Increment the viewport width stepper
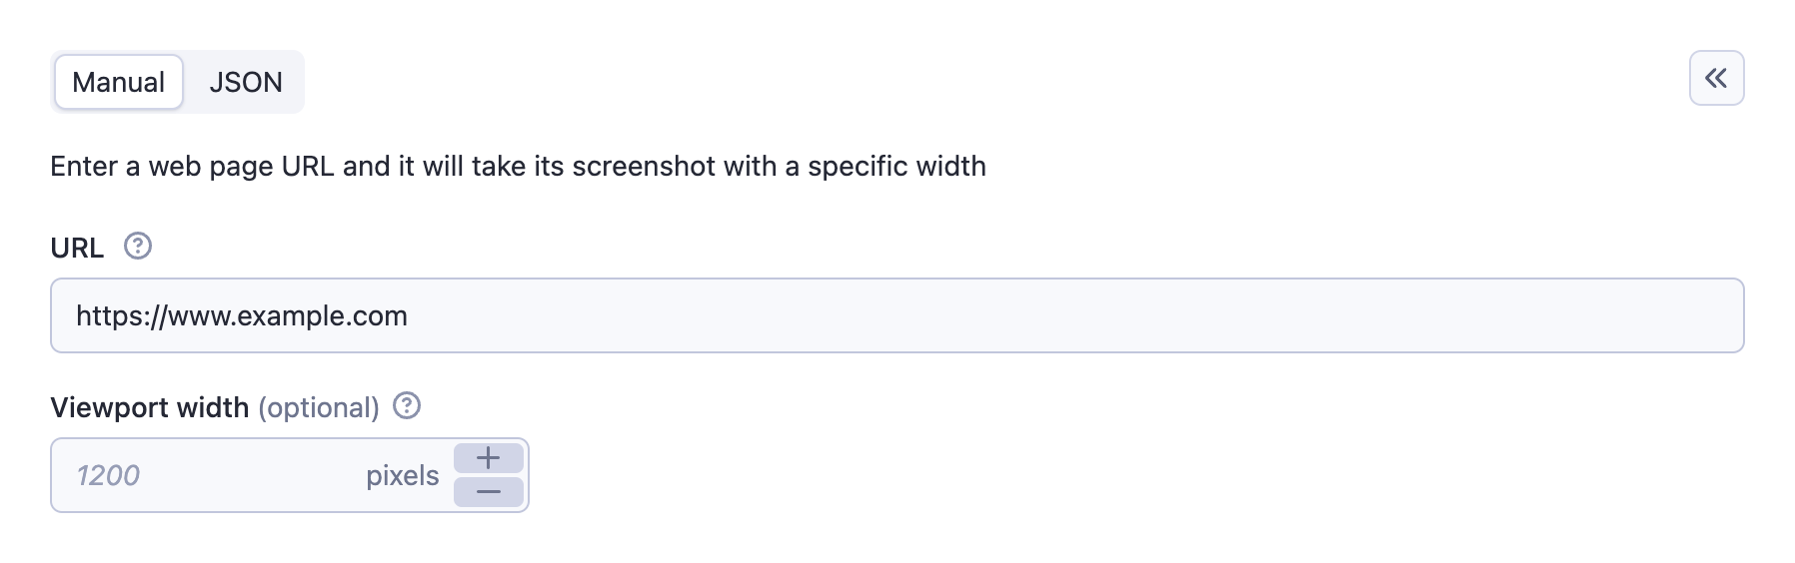This screenshot has width=1795, height=563. tap(489, 458)
